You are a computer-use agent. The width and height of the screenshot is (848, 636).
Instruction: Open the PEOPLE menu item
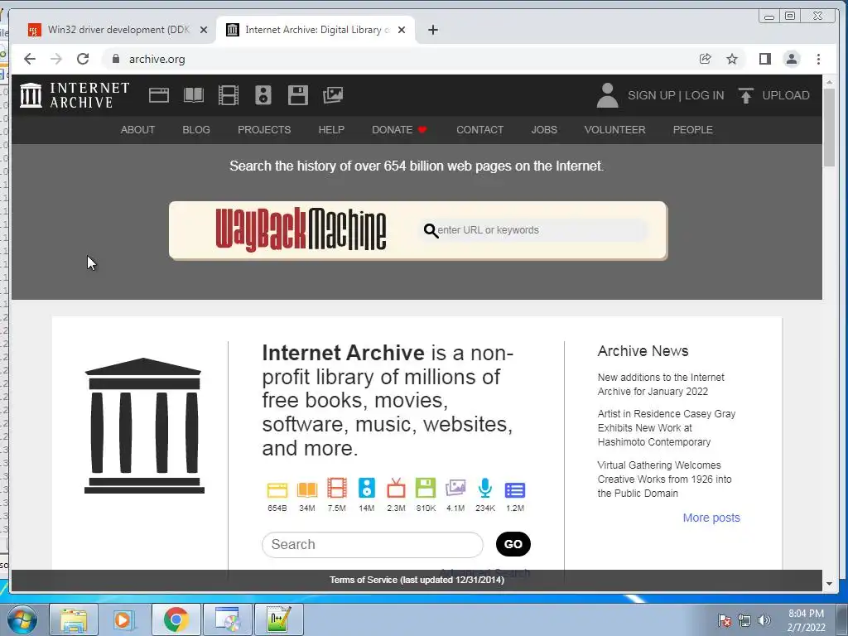[693, 130]
